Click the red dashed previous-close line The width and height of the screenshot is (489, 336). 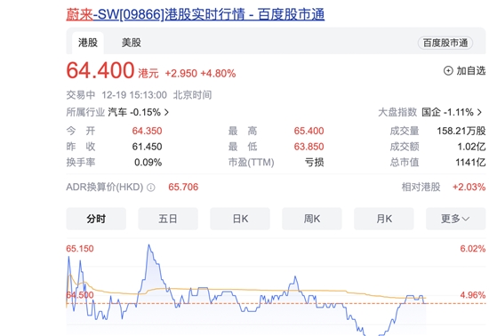(x=276, y=303)
